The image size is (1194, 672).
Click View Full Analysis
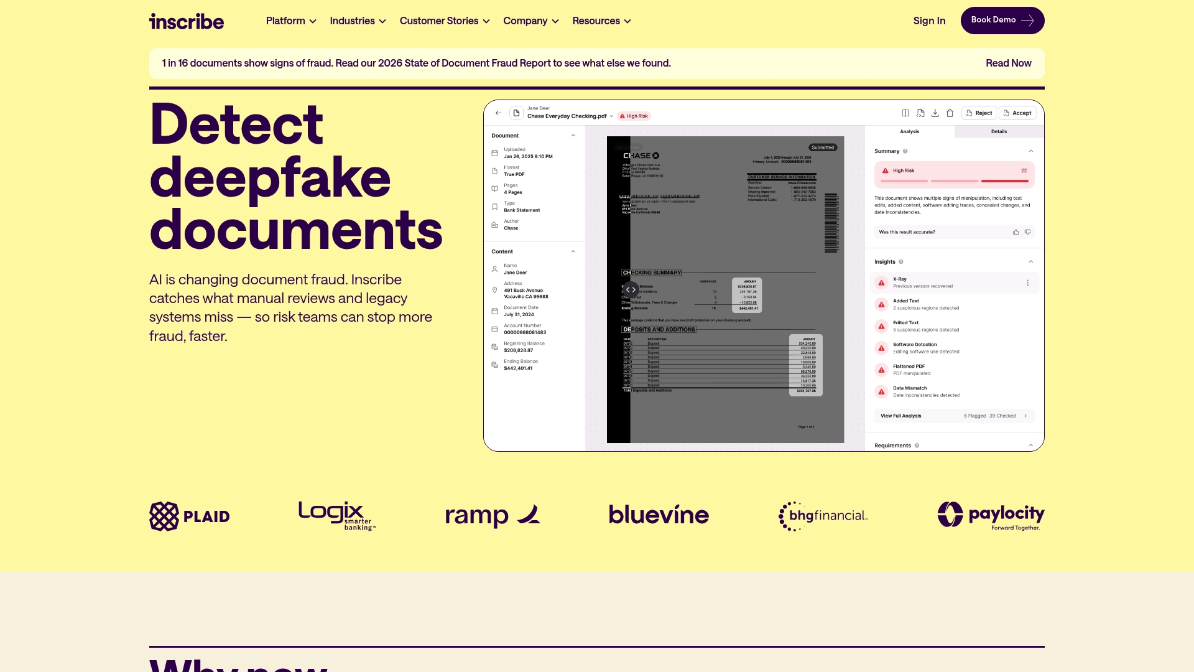900,416
